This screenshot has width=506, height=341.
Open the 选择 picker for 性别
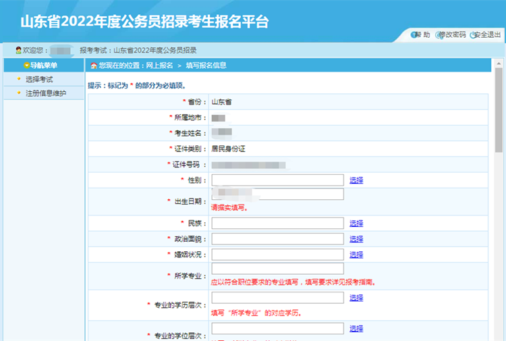click(x=356, y=180)
